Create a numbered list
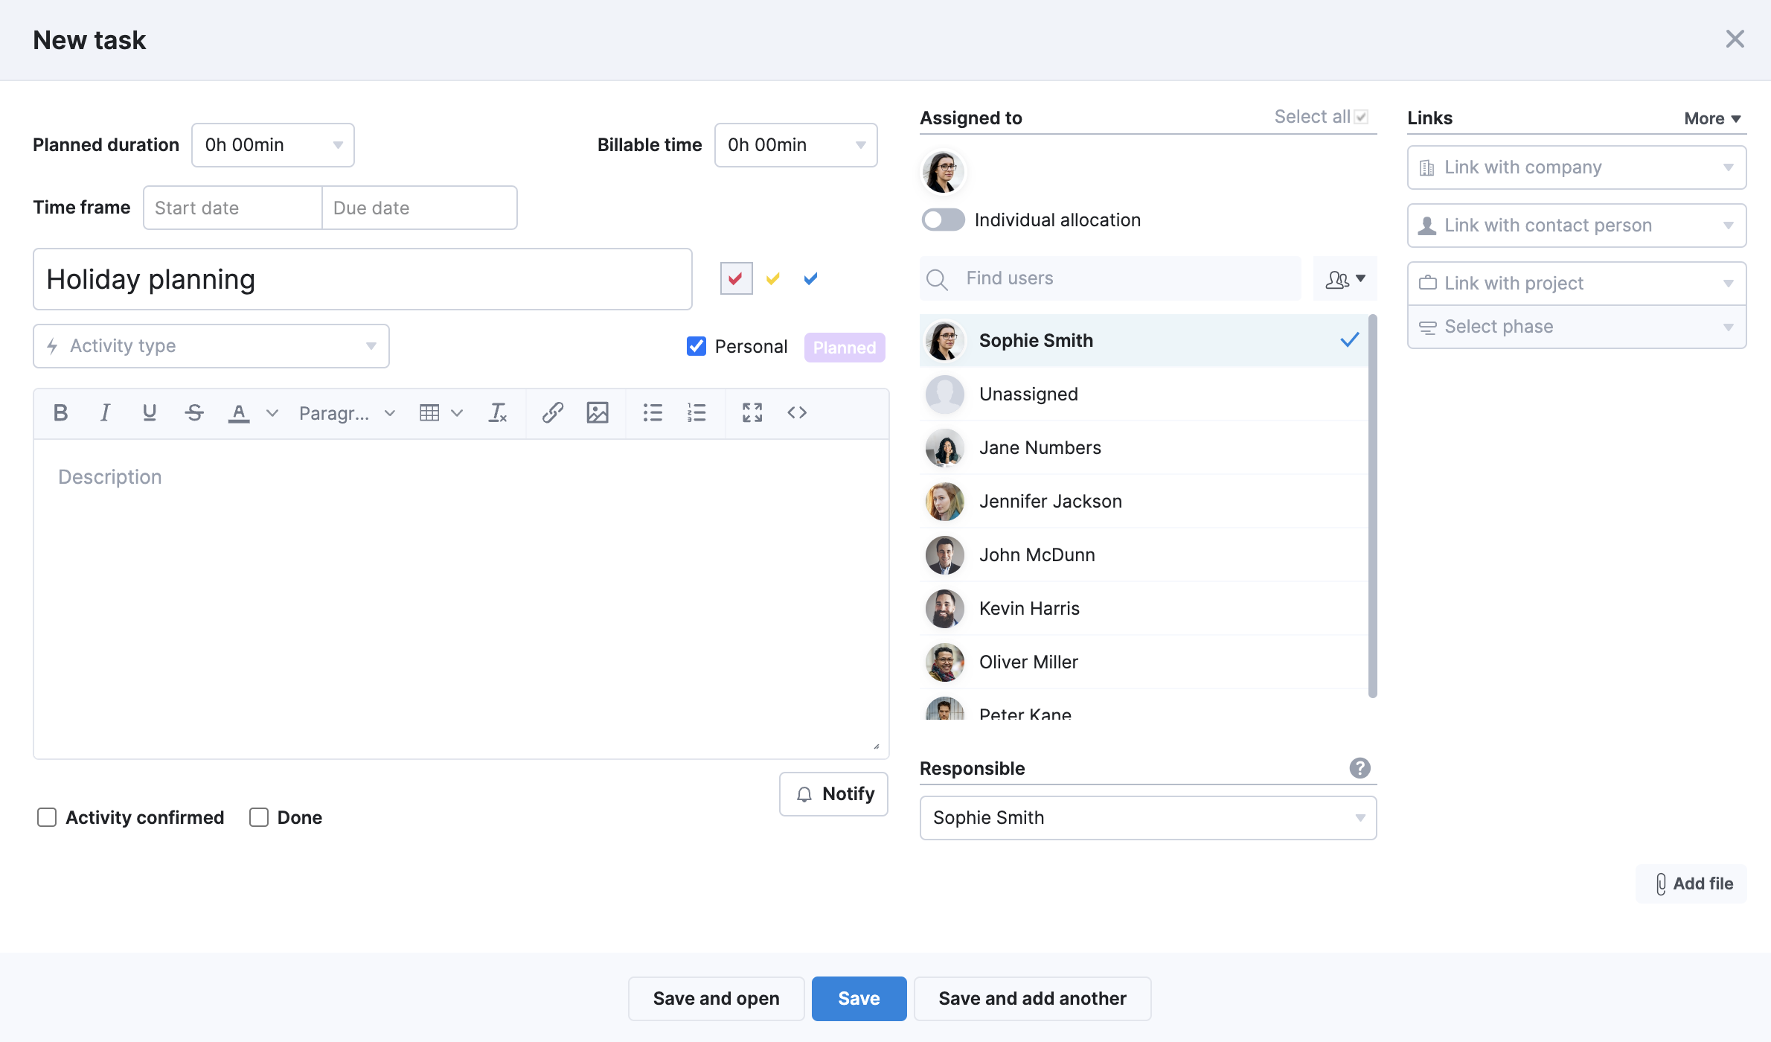 point(697,413)
